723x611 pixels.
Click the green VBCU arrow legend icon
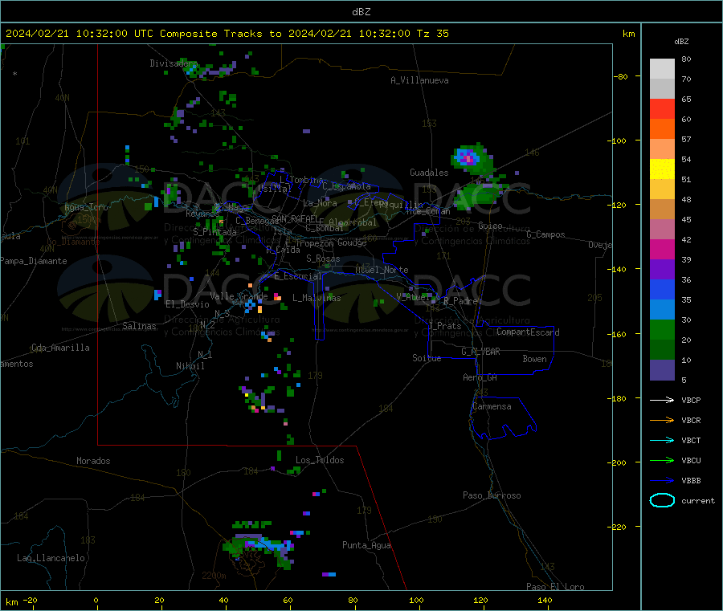click(662, 460)
